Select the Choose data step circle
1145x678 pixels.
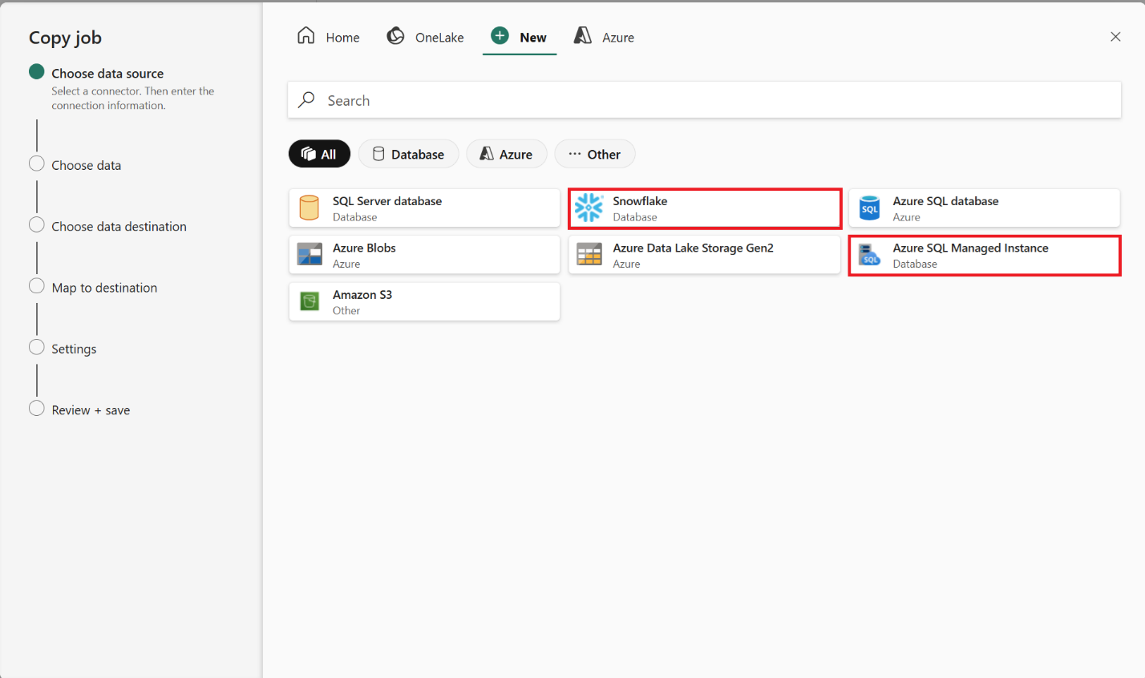(x=37, y=163)
